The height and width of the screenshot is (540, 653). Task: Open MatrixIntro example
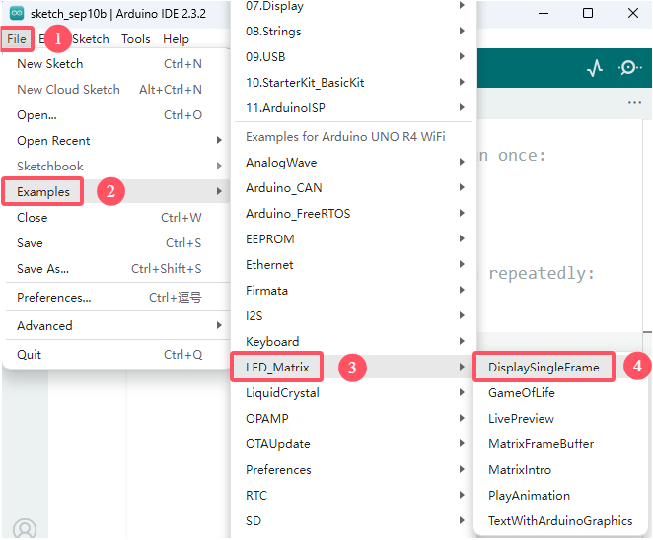[x=561, y=470]
